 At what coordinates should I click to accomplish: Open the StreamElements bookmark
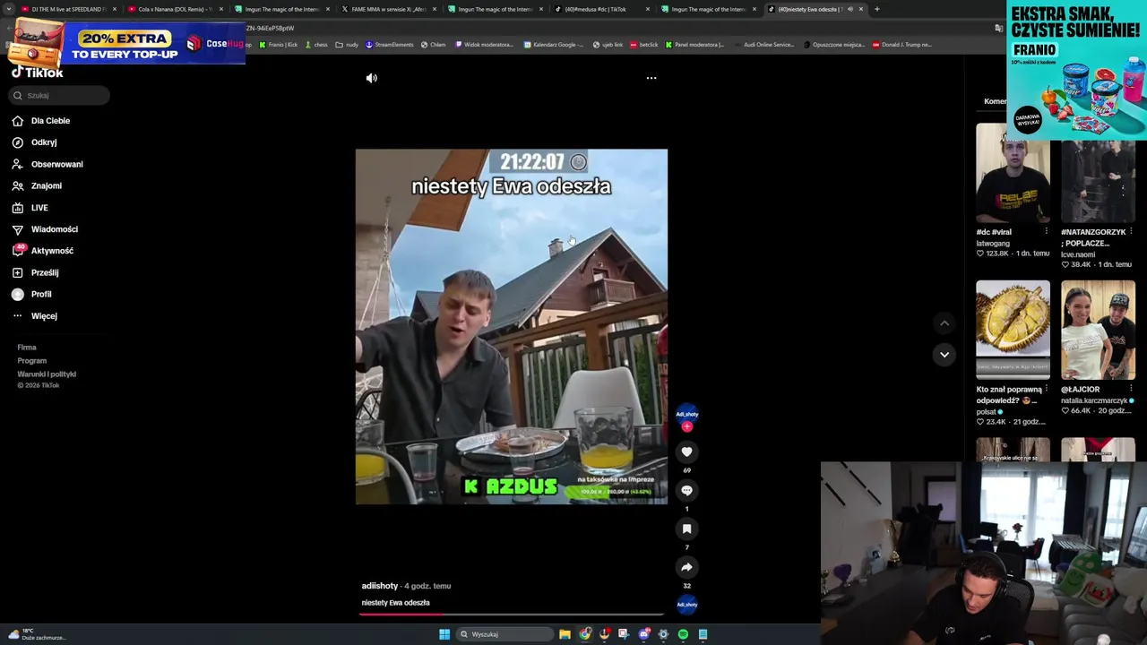click(390, 45)
